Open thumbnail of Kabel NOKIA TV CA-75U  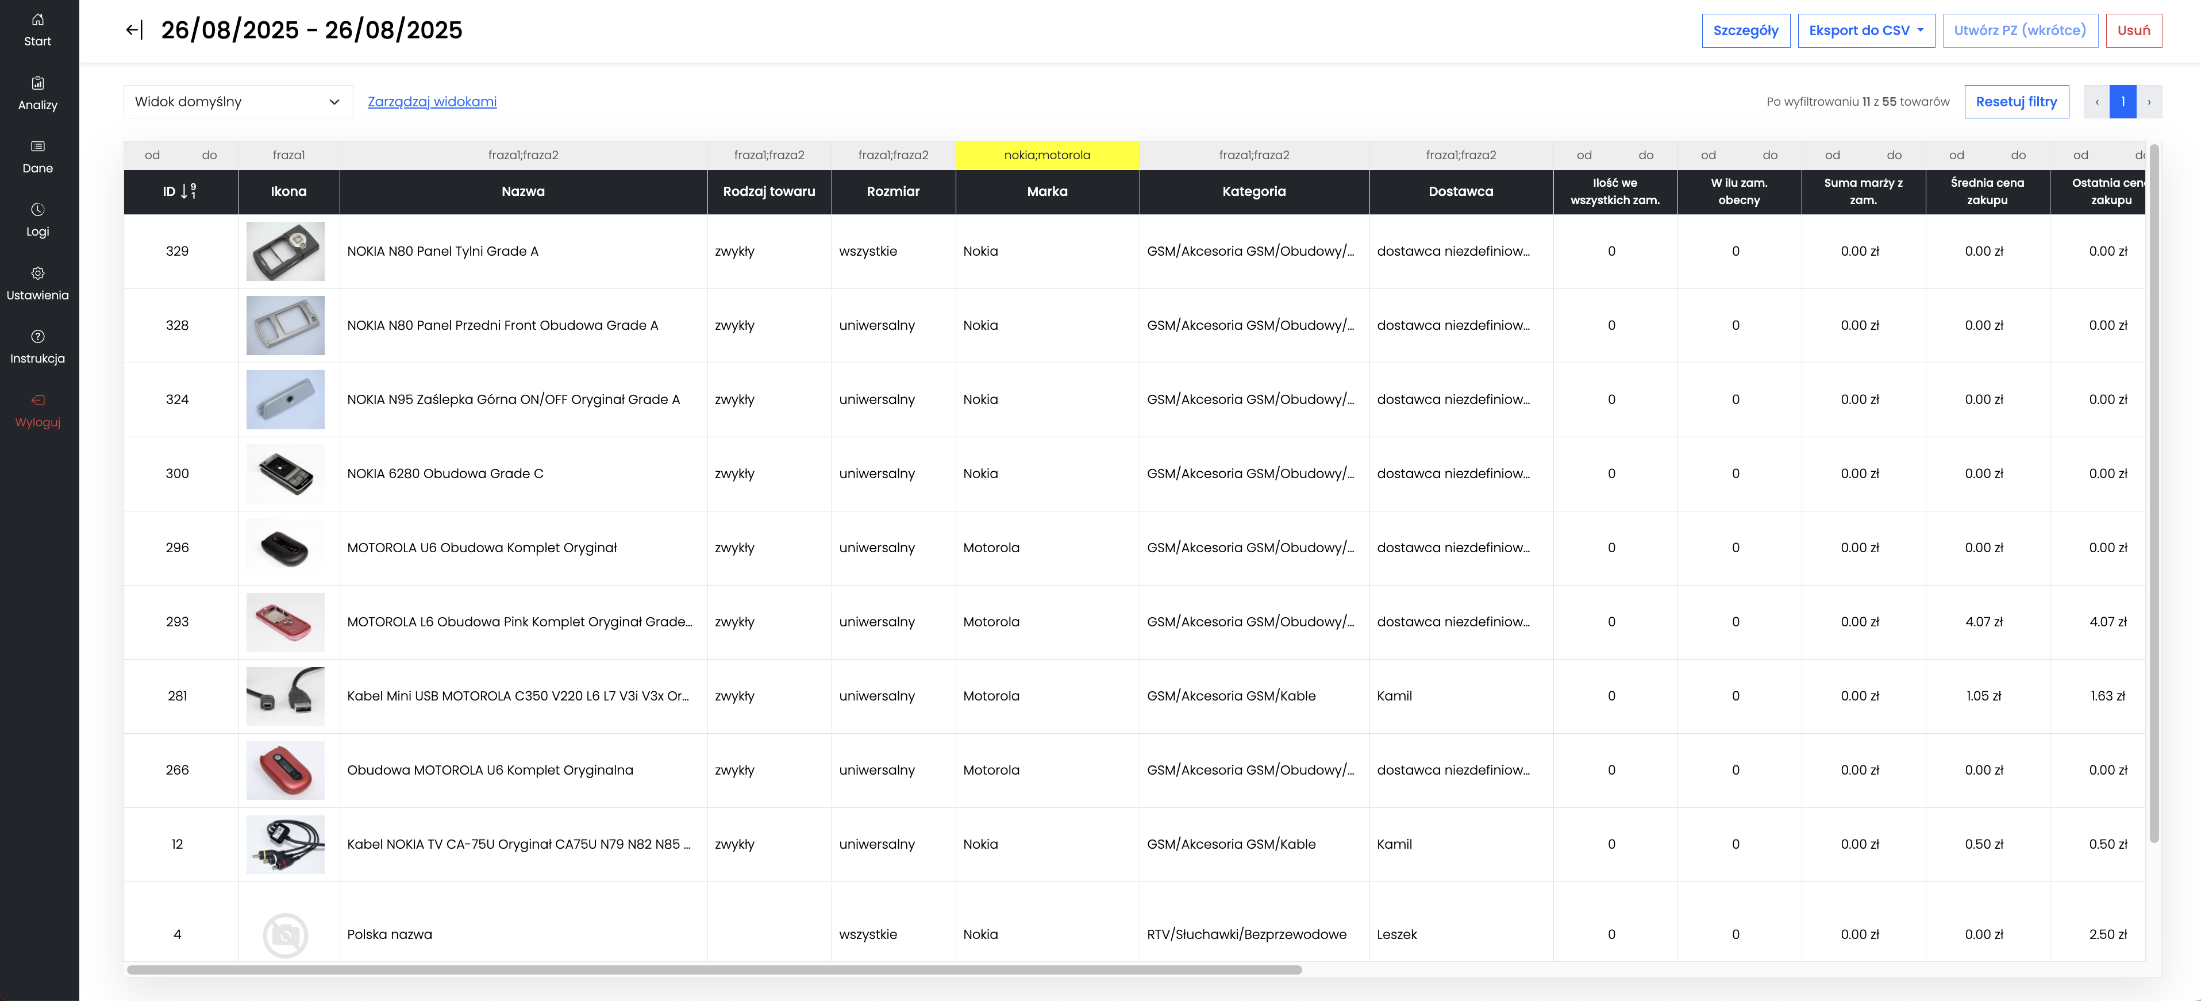coord(286,845)
